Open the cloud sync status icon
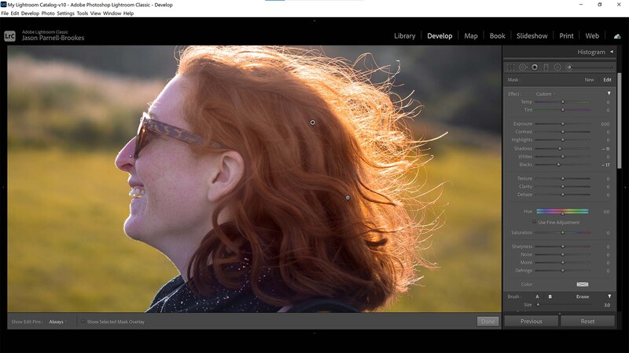The image size is (629, 353). click(x=617, y=36)
